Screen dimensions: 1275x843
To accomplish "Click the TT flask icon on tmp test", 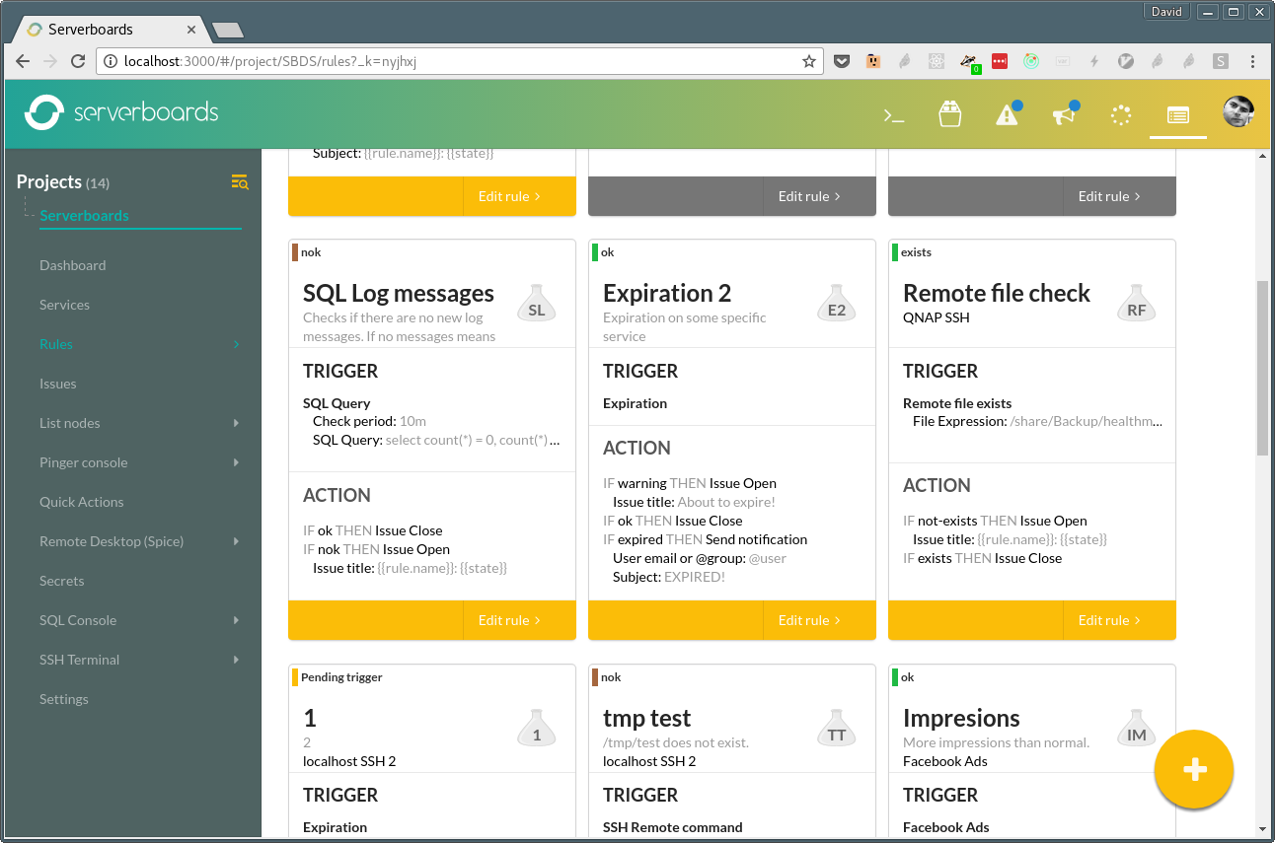I will click(x=837, y=730).
